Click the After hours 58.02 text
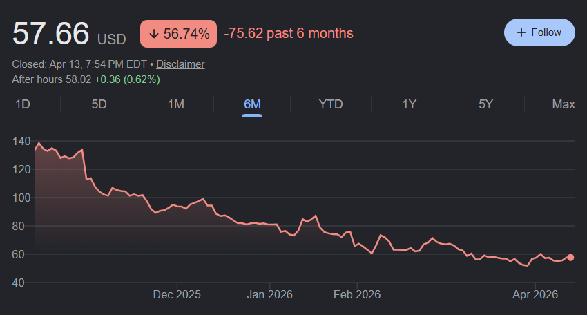This screenshot has height=315, width=587. click(x=52, y=79)
